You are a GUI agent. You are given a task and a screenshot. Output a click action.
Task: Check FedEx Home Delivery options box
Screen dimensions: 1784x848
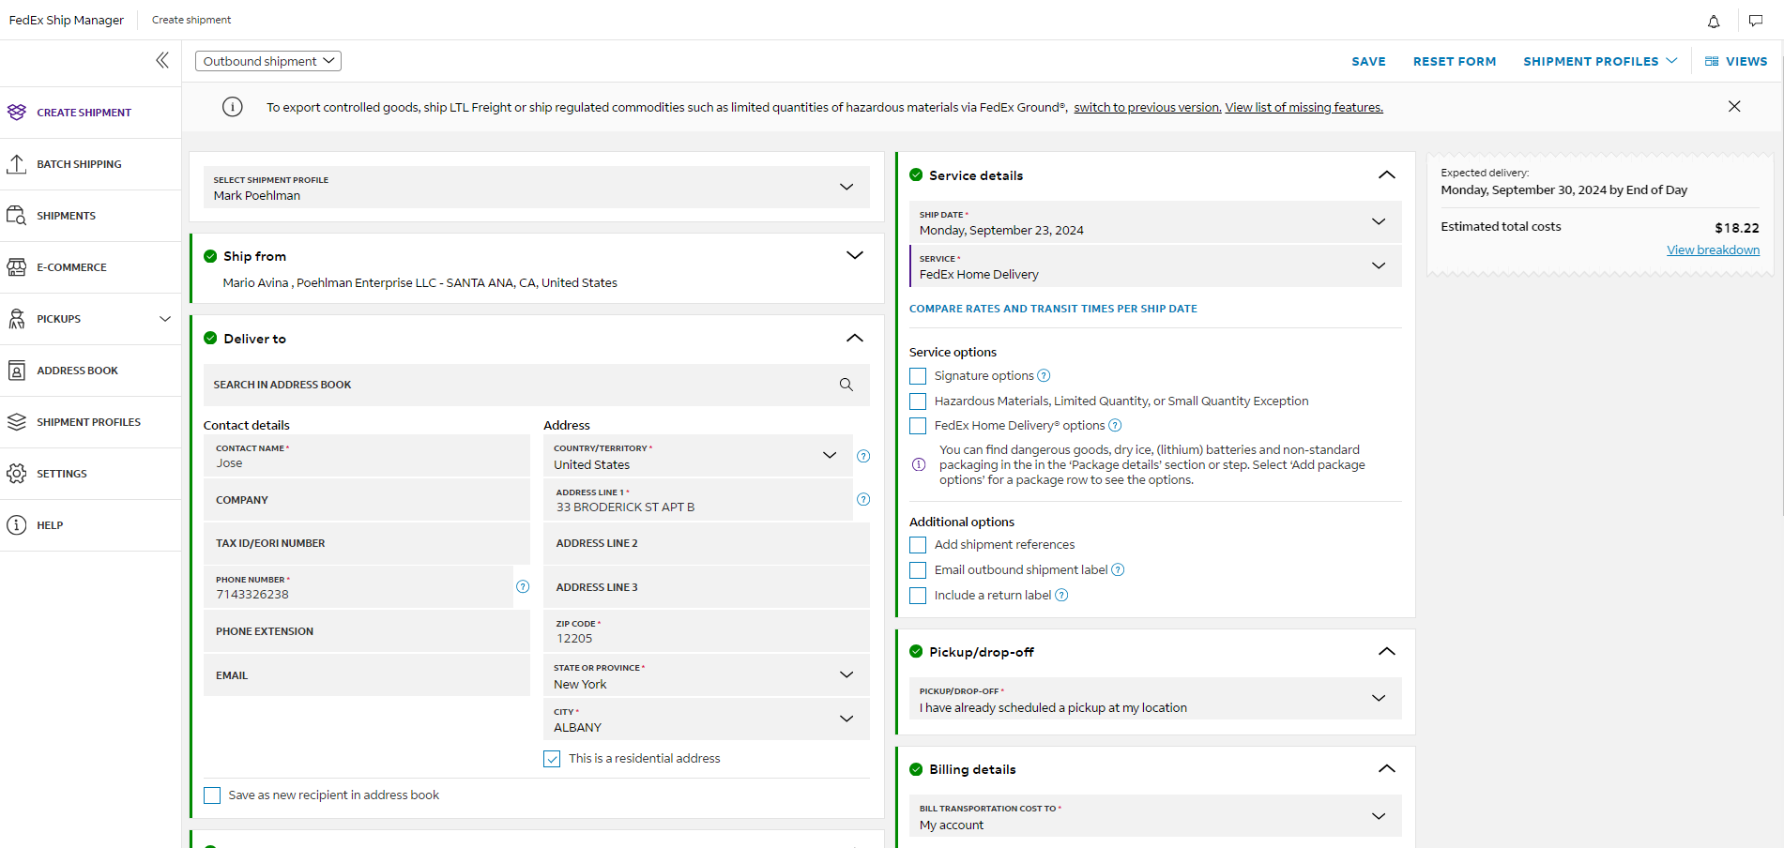pos(918,426)
